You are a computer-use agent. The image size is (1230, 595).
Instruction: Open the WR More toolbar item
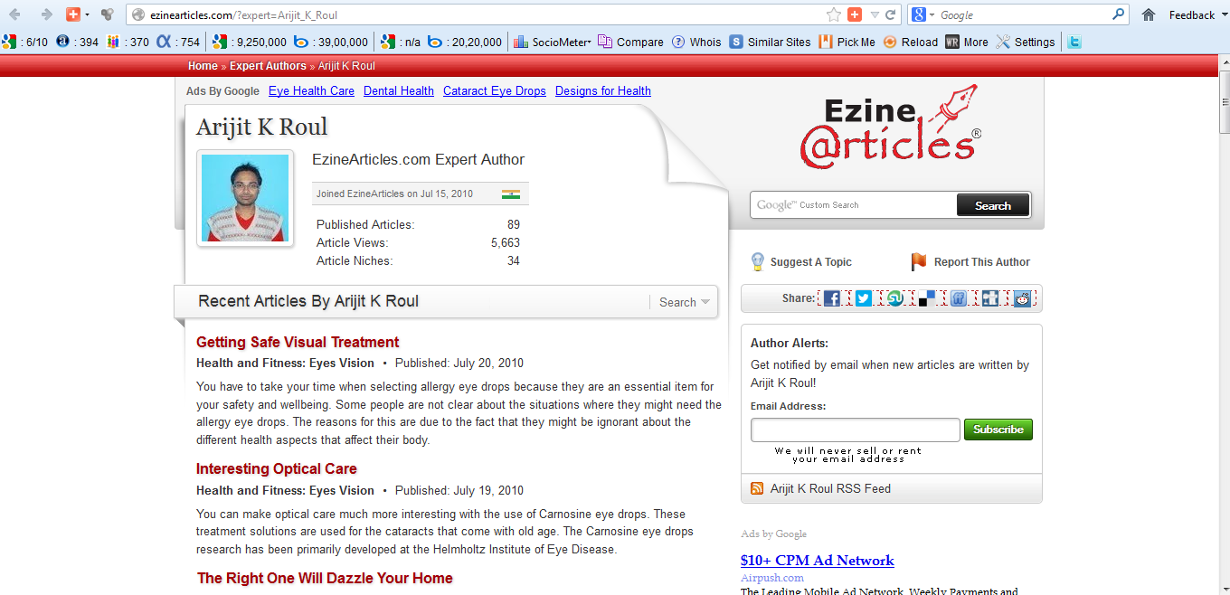(966, 42)
